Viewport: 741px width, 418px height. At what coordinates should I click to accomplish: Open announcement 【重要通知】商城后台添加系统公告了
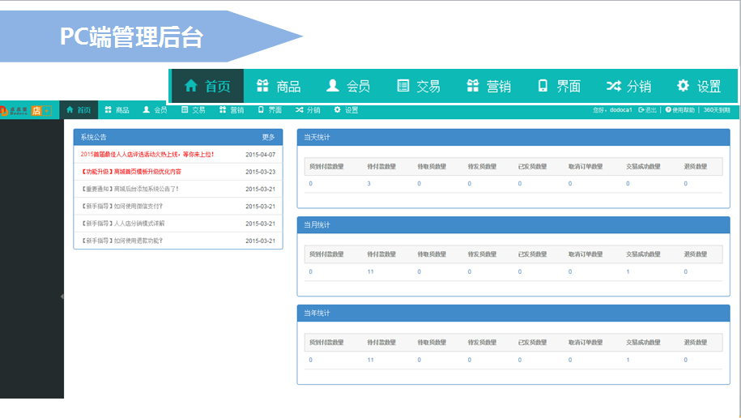pyautogui.click(x=130, y=189)
